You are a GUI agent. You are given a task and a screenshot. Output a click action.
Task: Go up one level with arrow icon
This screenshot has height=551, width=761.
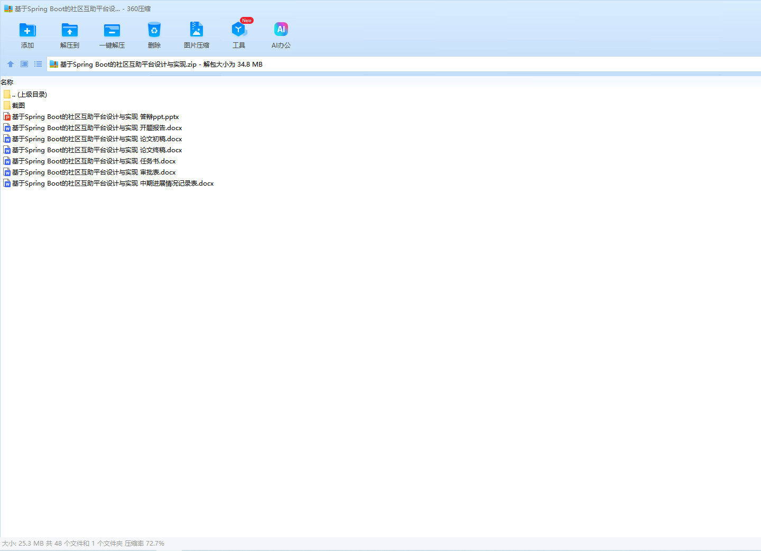tap(11, 64)
